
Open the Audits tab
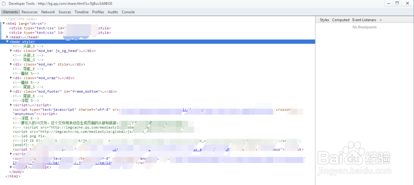tap(113, 12)
